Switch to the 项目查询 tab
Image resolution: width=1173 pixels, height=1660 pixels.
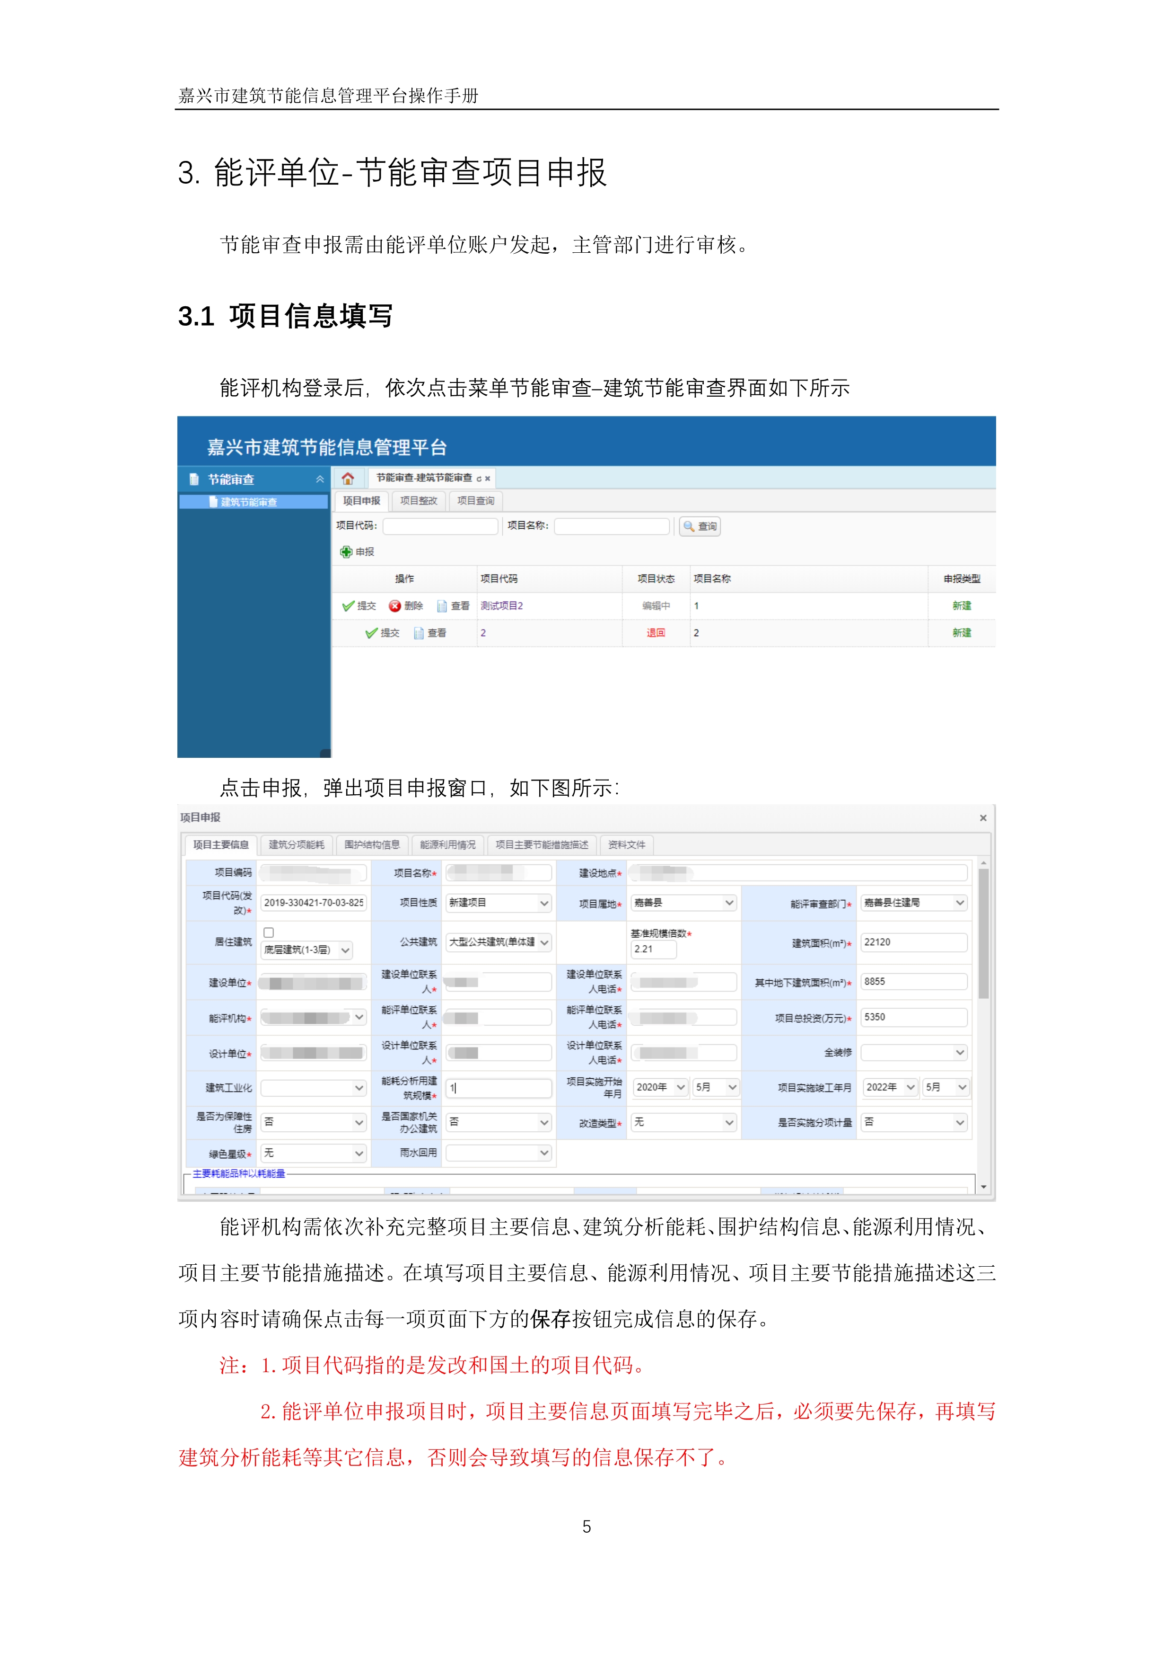(x=476, y=501)
